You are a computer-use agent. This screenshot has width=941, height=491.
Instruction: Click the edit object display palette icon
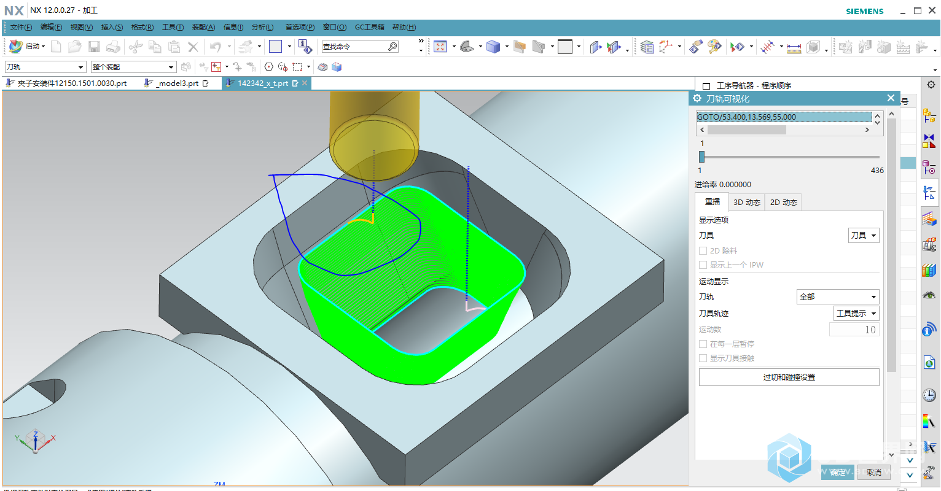(714, 47)
